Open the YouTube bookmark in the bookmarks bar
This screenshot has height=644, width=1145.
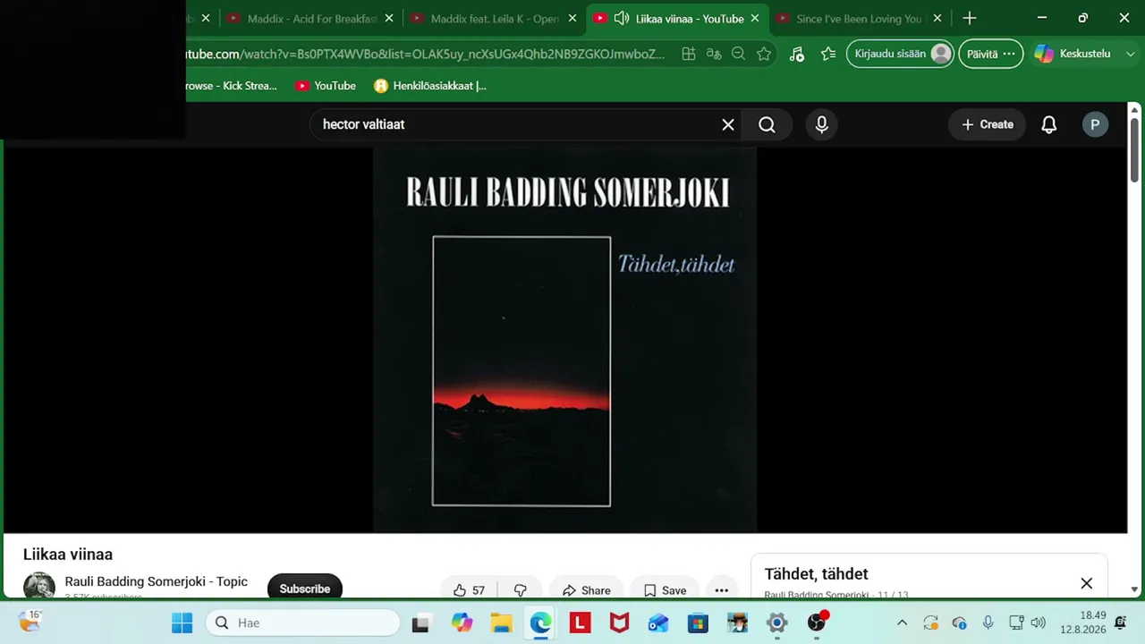[x=326, y=86]
